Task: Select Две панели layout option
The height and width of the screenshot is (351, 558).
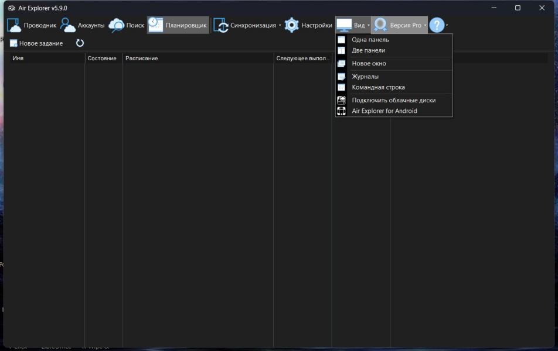Action: 368,50
